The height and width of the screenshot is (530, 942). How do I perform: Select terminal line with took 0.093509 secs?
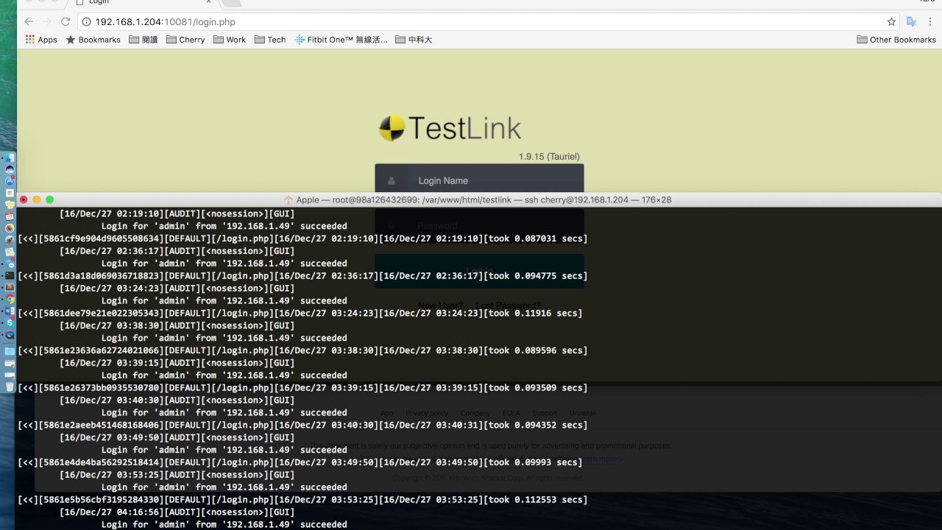[x=302, y=388]
